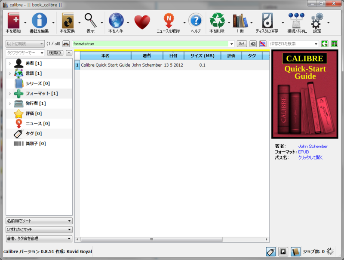Click the library bookshelf icon (1冊)
The width and height of the screenshot is (344, 260).
tap(240, 21)
